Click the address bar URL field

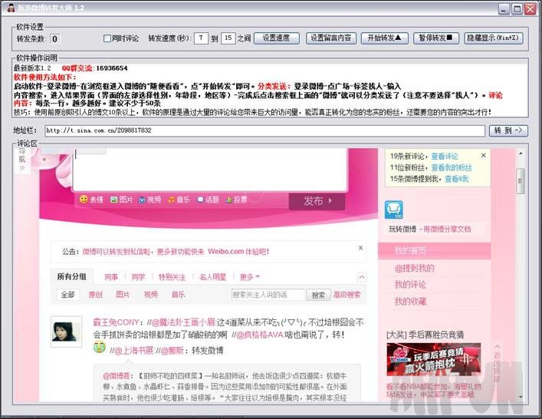point(264,130)
